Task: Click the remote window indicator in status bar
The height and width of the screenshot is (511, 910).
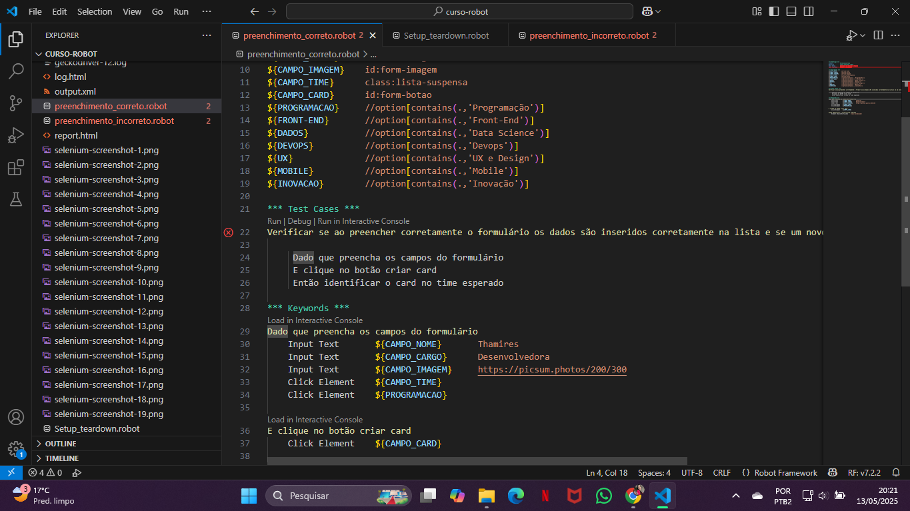Action: [11, 472]
